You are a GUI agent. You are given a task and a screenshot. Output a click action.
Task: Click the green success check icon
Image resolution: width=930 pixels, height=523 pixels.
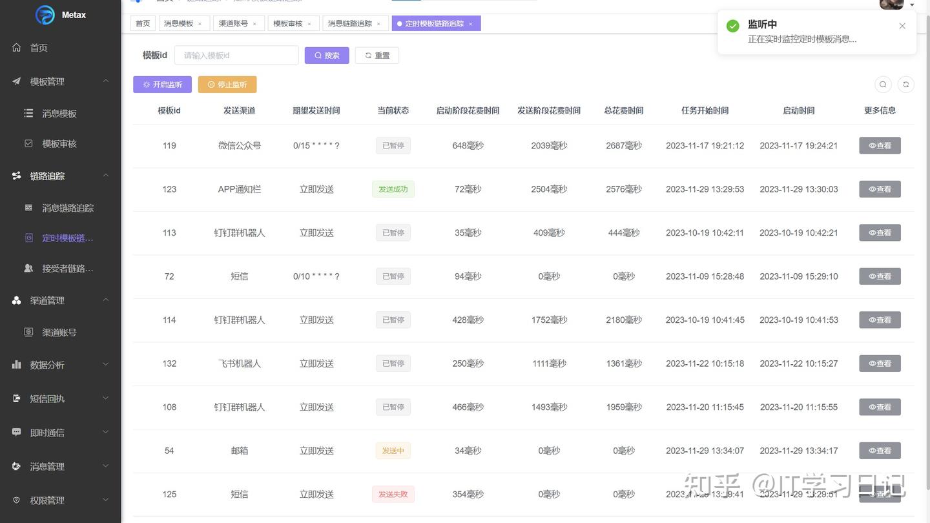732,26
